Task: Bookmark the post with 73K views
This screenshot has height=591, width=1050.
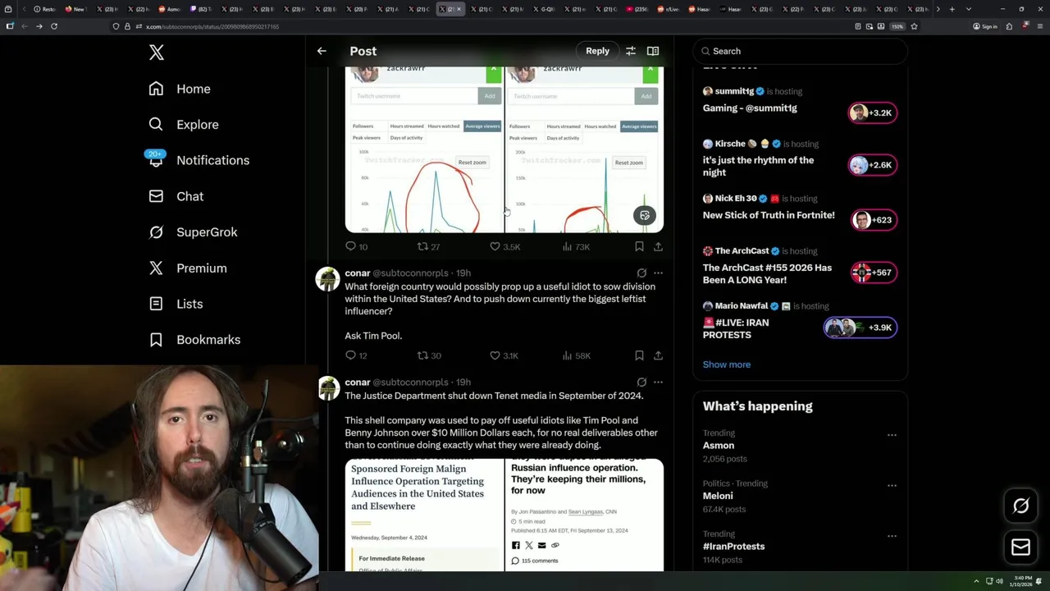Action: (639, 246)
